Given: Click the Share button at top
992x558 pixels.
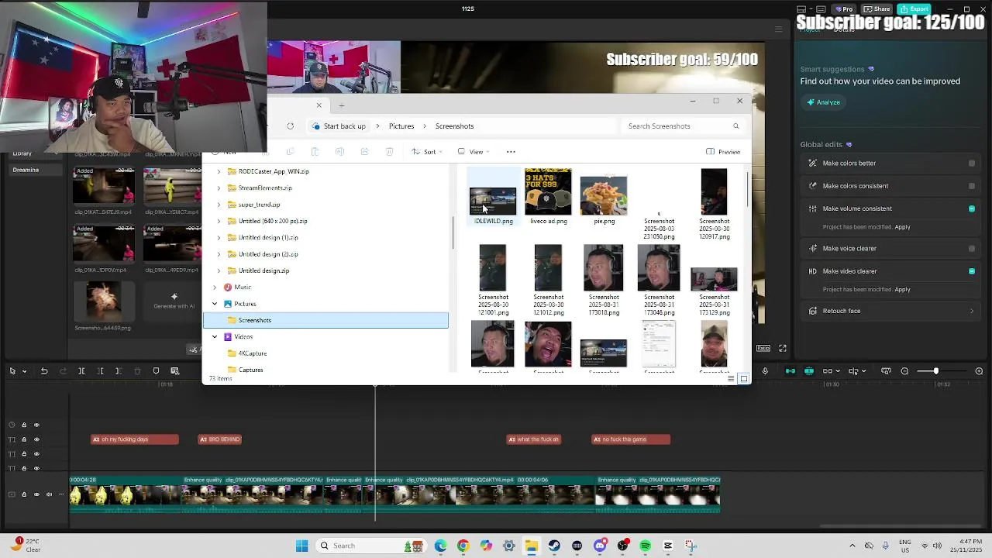Looking at the screenshot, I should (877, 9).
